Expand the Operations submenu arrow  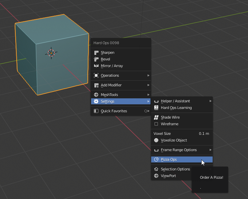click(x=148, y=76)
